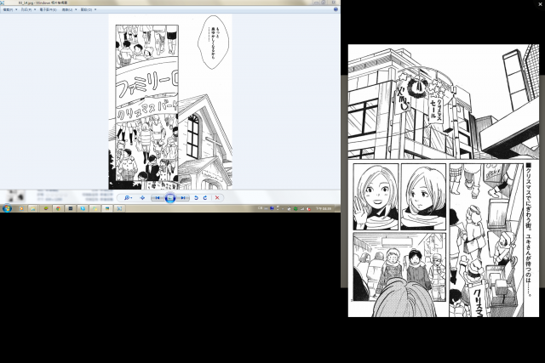Click the 電子郵件(E) E-mail menu item
545x363 pixels.
(x=48, y=9)
